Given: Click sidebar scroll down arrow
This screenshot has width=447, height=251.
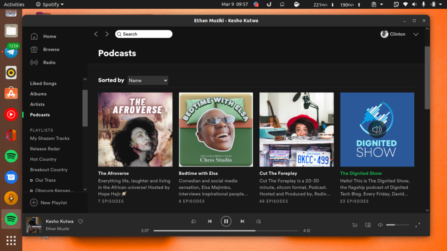Looking at the screenshot, I should click(85, 190).
